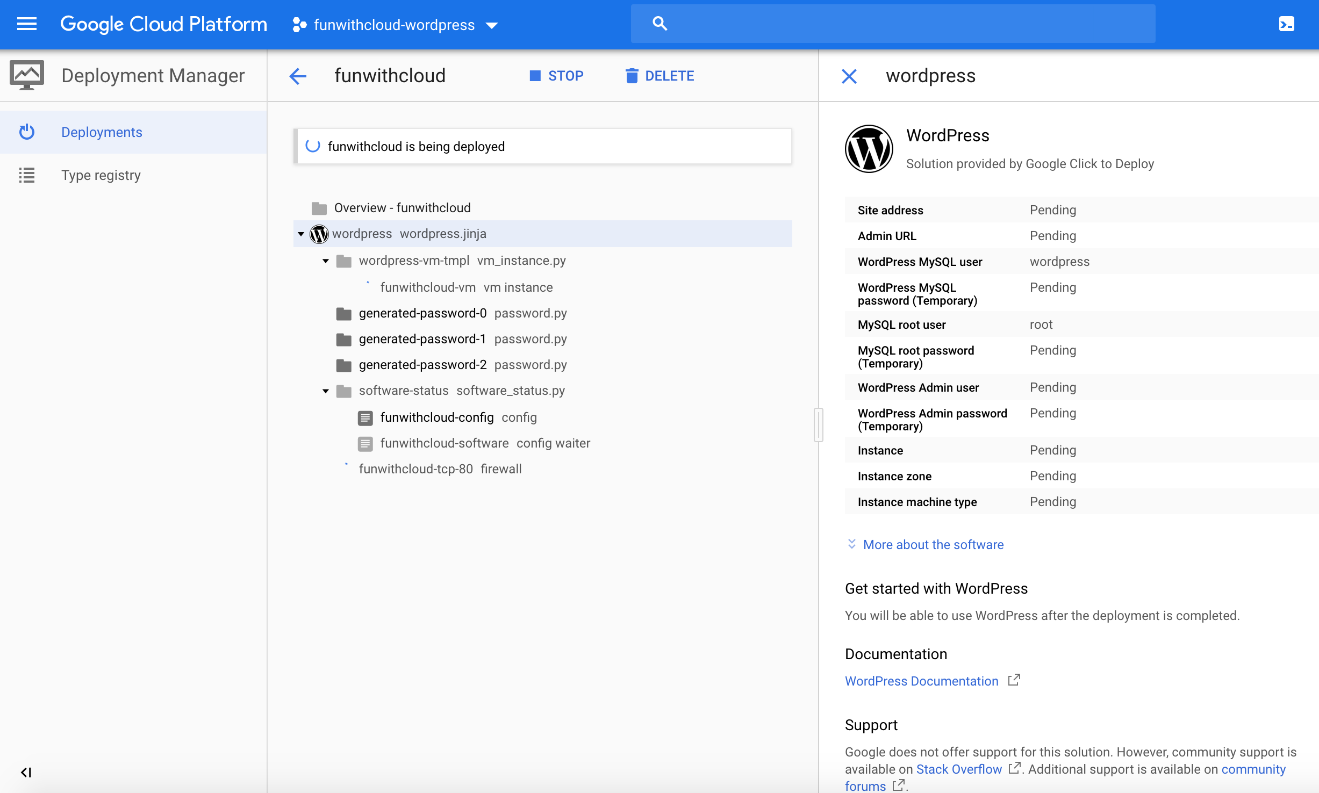This screenshot has height=793, width=1319.
Task: Open external link icon beside WordPress Documentation
Action: point(1014,680)
